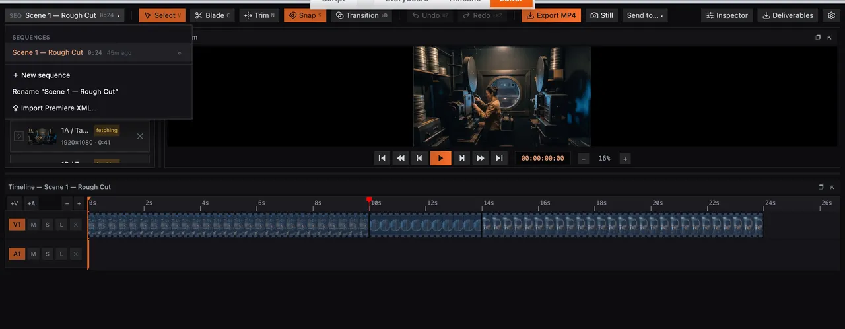This screenshot has width=845, height=329.
Task: Click the 16% zoom level
Action: [605, 159]
